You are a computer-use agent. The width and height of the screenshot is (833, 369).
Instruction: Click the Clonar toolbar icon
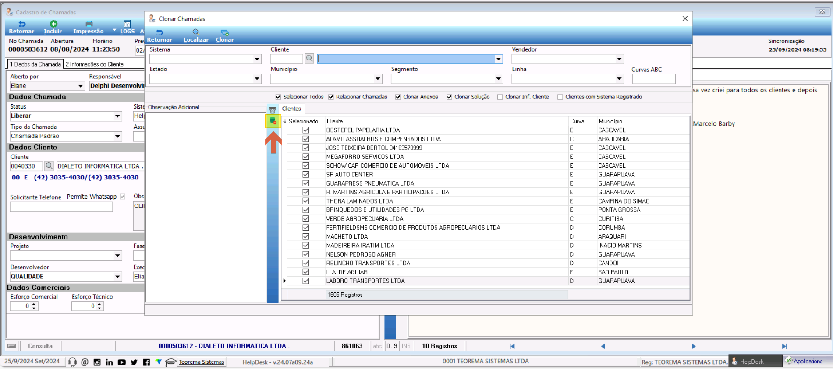click(225, 32)
